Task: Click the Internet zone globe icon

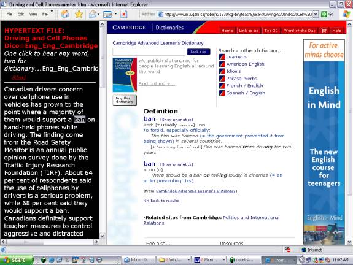Action: 304,250
